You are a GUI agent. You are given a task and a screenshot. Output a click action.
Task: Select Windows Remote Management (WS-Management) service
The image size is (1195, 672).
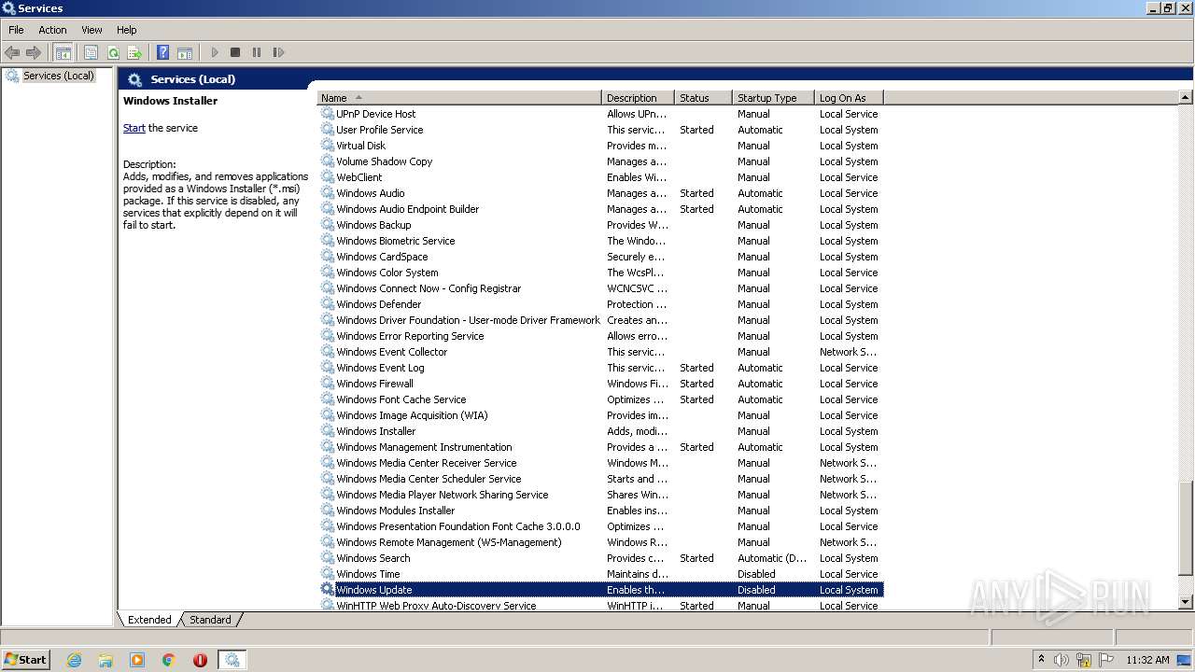[600, 542]
